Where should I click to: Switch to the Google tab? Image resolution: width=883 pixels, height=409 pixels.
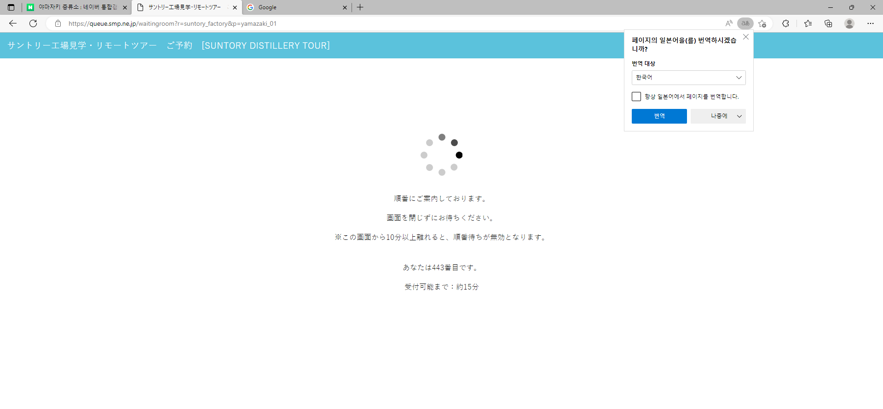click(x=297, y=7)
